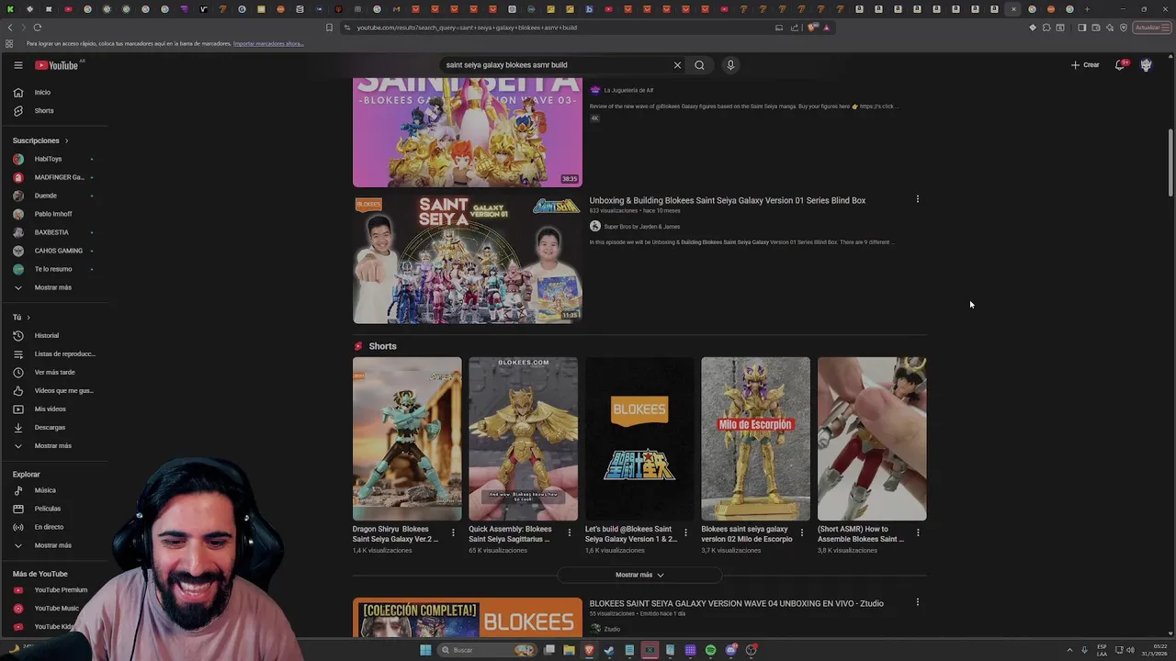The image size is (1176, 661).
Task: Bookmark this page icon in address bar
Action: 329,28
